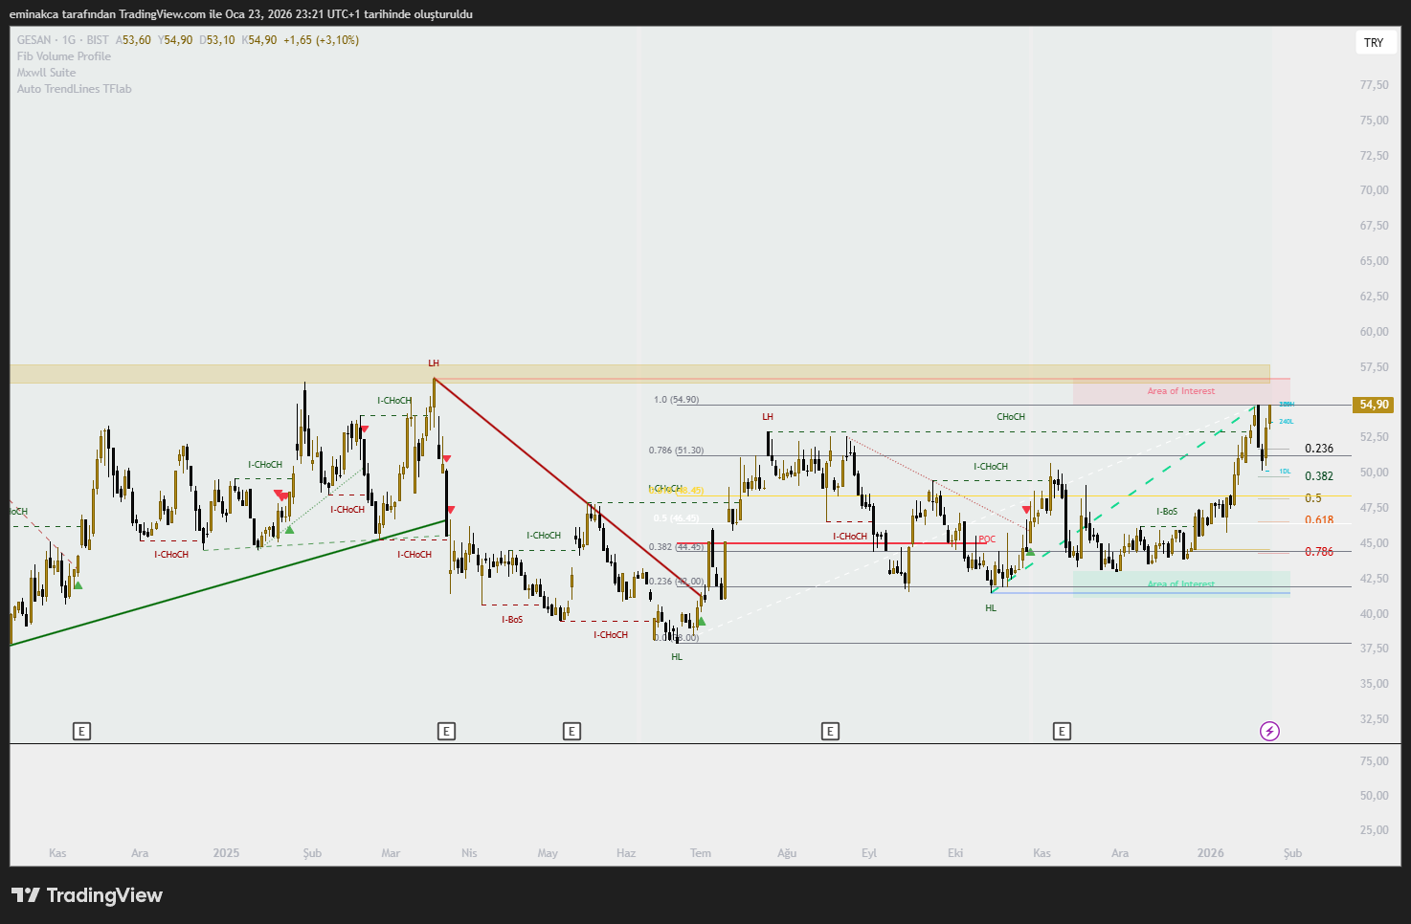1411x924 pixels.
Task: Click the GESAN symbol name
Action: [34, 40]
